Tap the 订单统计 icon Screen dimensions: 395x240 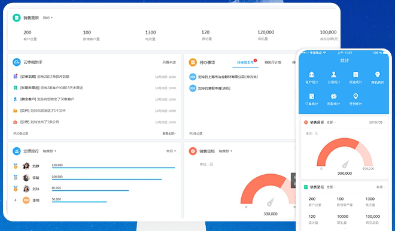click(312, 97)
